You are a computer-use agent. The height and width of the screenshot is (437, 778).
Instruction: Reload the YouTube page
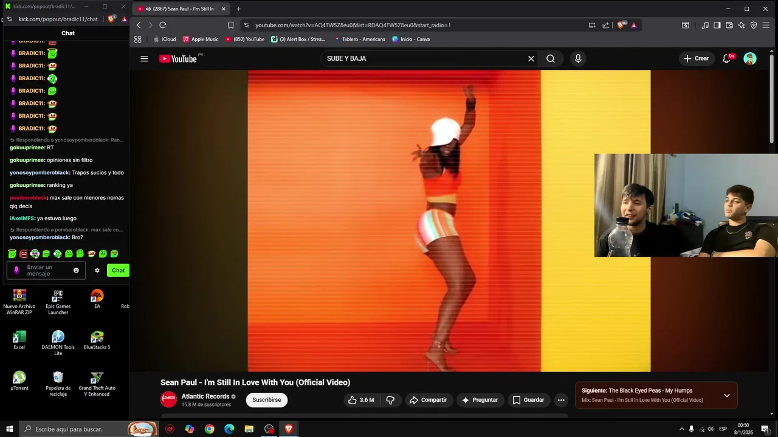tap(163, 25)
